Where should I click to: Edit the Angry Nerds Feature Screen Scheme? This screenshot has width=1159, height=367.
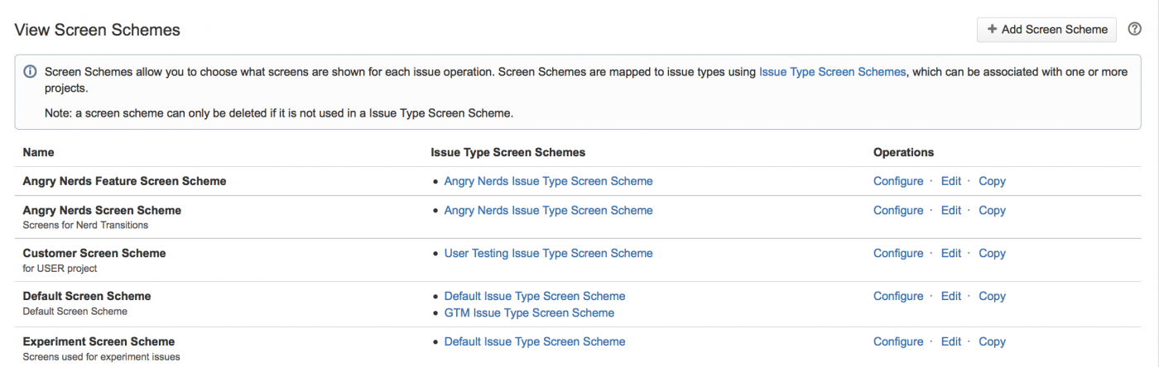tap(950, 181)
